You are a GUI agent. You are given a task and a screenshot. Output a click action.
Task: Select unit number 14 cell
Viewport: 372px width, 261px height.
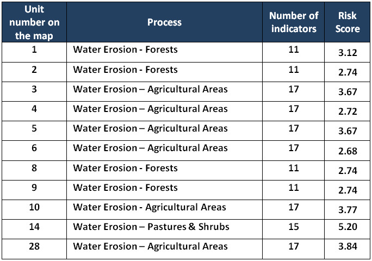click(x=34, y=227)
